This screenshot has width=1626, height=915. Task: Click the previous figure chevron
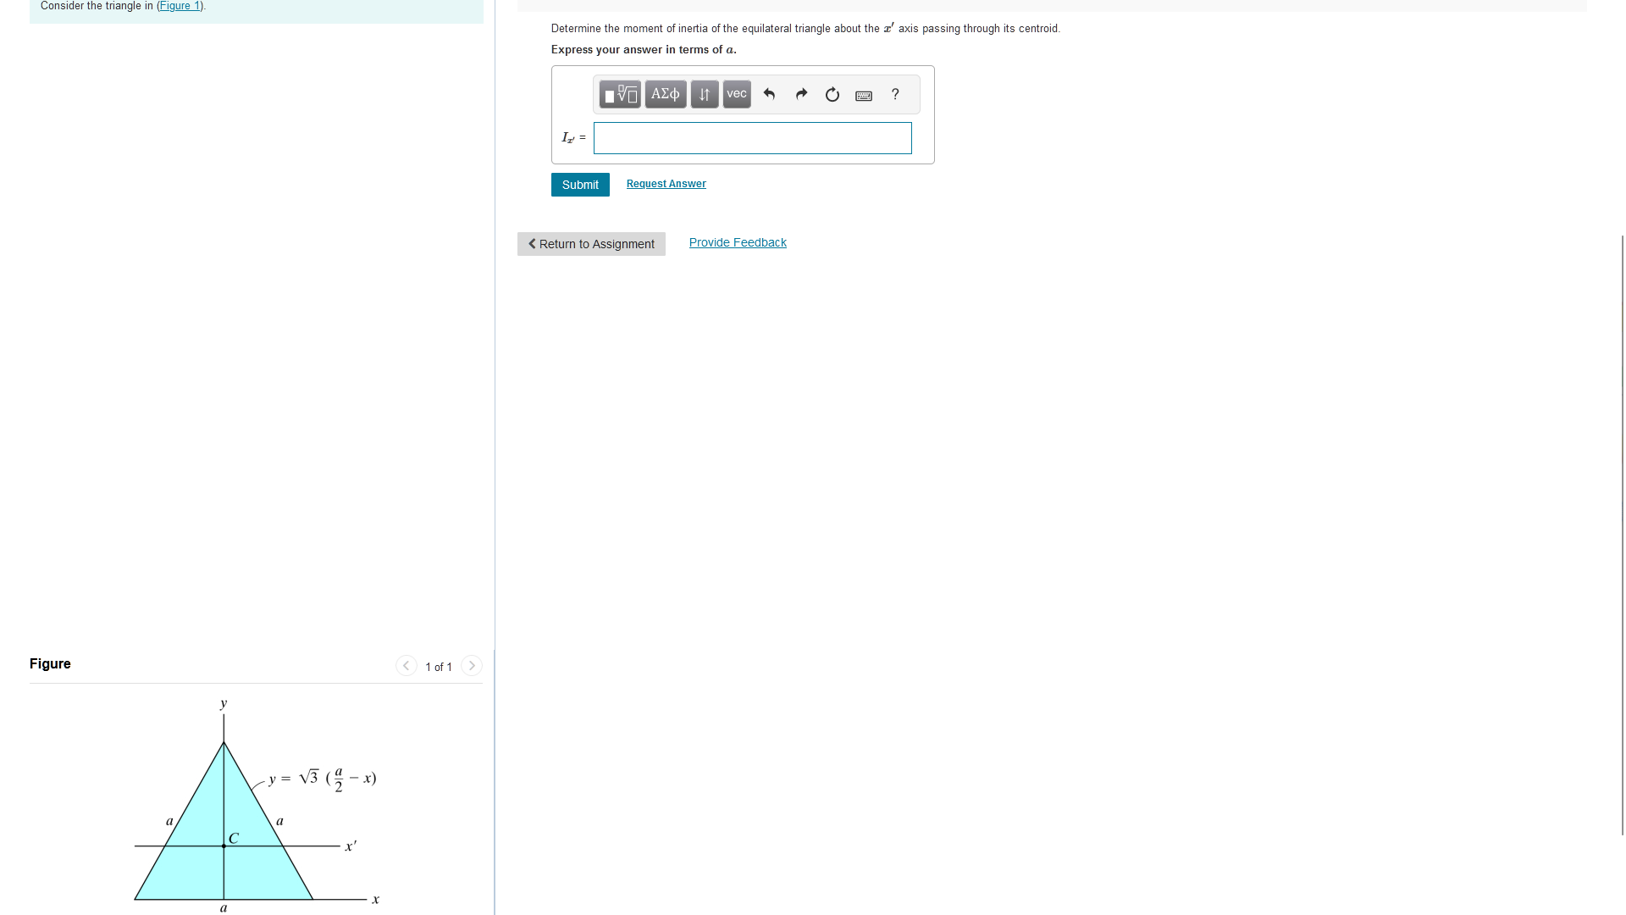click(406, 666)
